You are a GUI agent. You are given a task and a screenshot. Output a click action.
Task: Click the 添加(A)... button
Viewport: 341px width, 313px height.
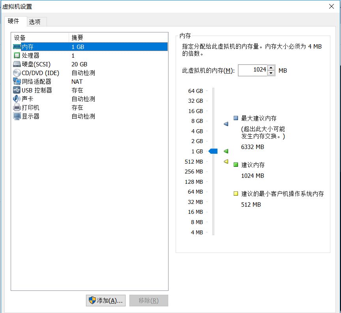[106, 301]
